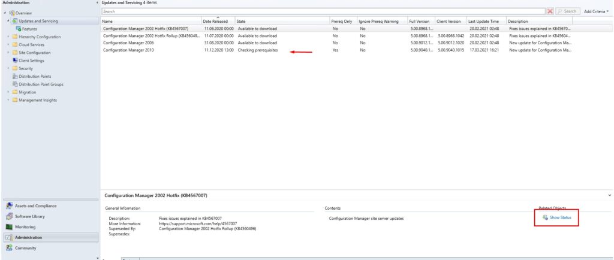Open the Add Criteria dropdown

tap(596, 11)
